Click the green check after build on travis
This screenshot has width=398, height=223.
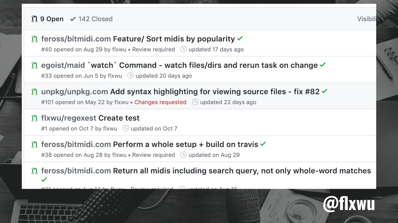tap(263, 144)
